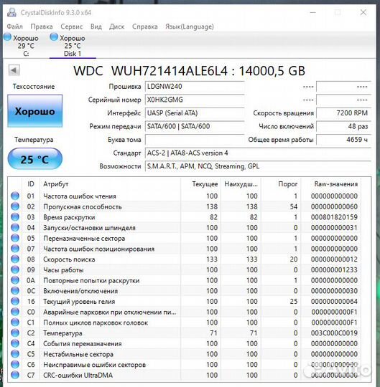
Task: Click the previous disk arrow button
Action: click(14, 70)
